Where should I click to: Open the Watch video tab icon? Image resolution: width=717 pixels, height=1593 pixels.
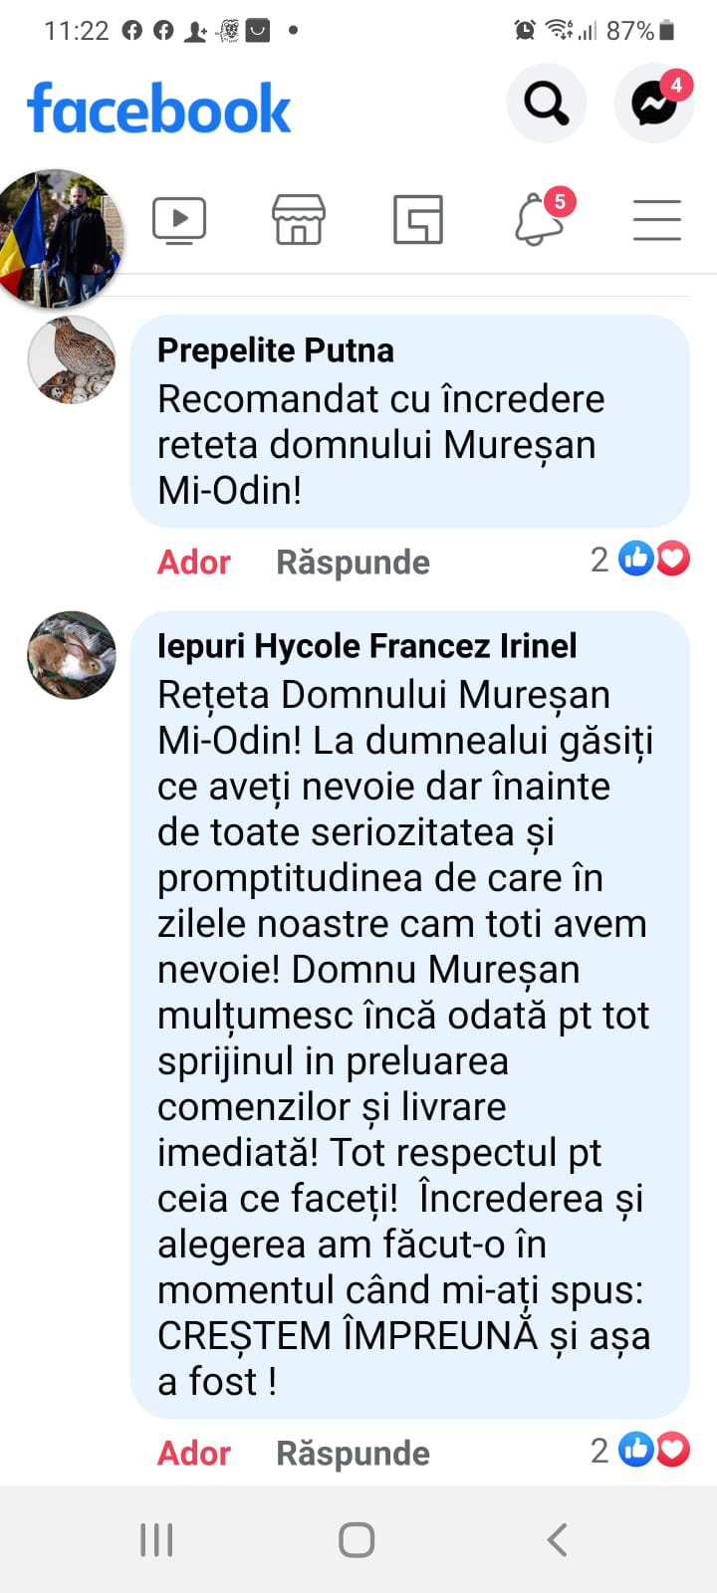[179, 220]
